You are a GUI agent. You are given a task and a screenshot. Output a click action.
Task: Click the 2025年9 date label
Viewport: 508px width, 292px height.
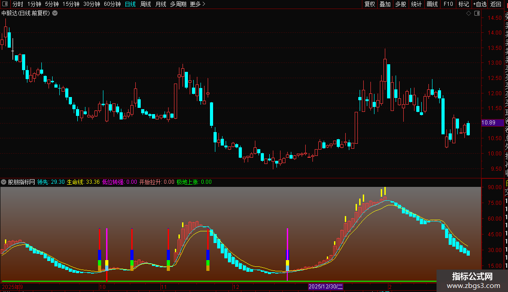pyautogui.click(x=12, y=287)
